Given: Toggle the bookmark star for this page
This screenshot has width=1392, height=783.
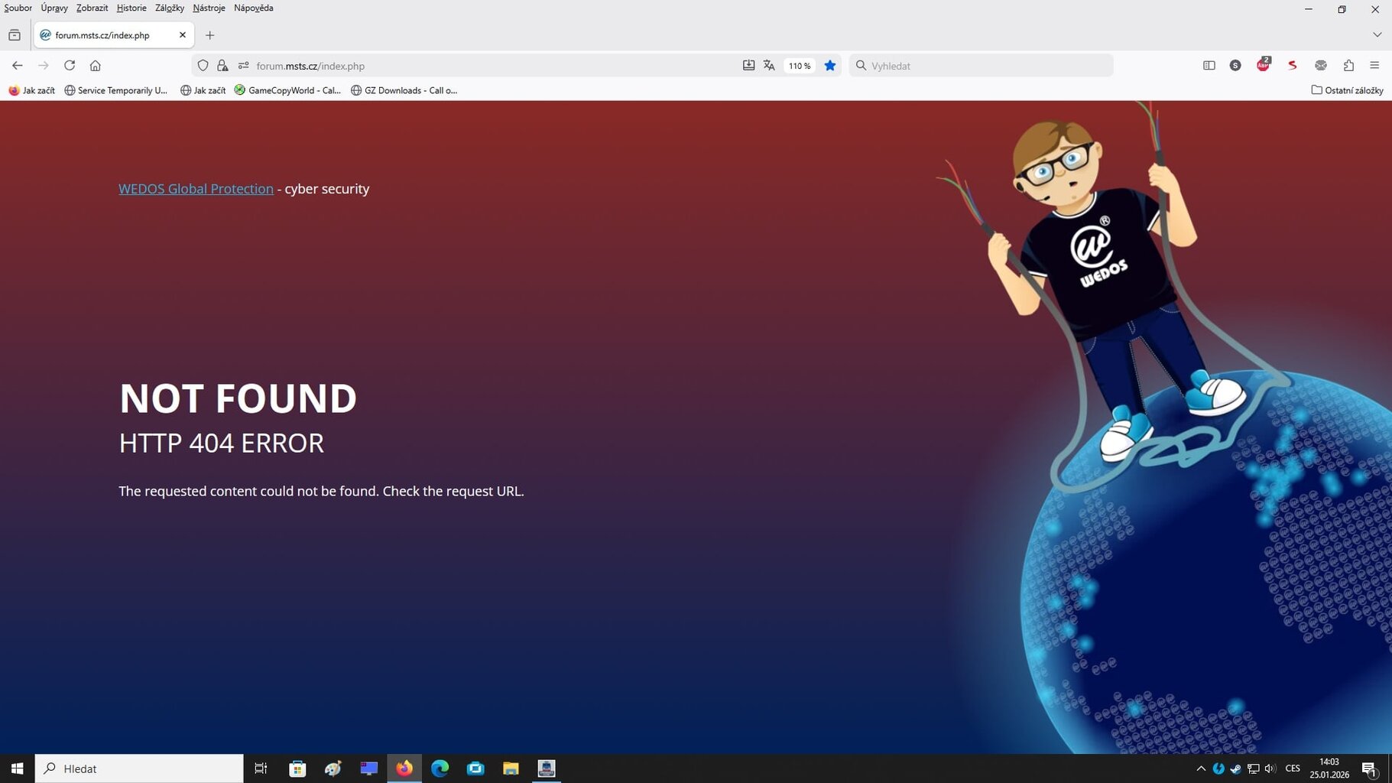Looking at the screenshot, I should point(830,66).
